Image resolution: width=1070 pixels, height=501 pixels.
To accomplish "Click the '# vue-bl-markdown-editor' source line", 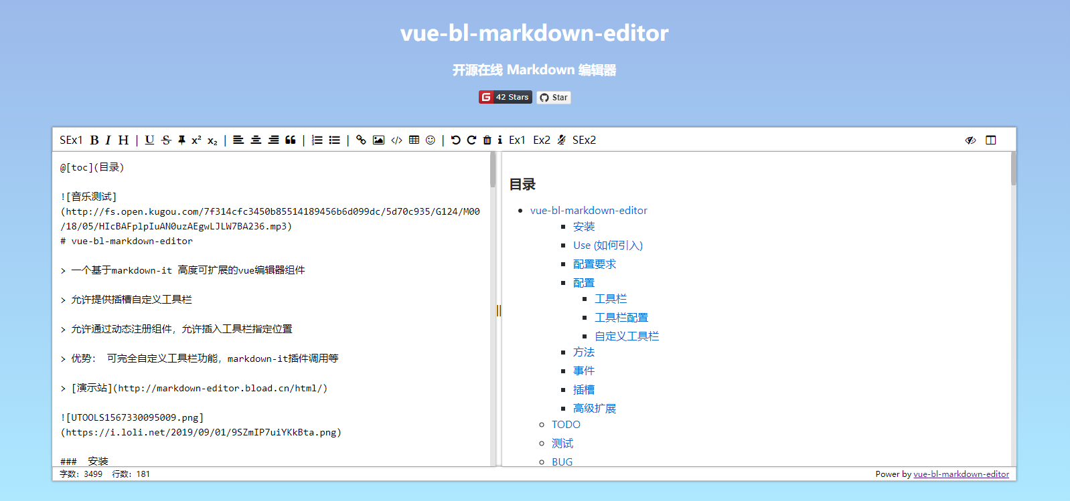I will [127, 241].
